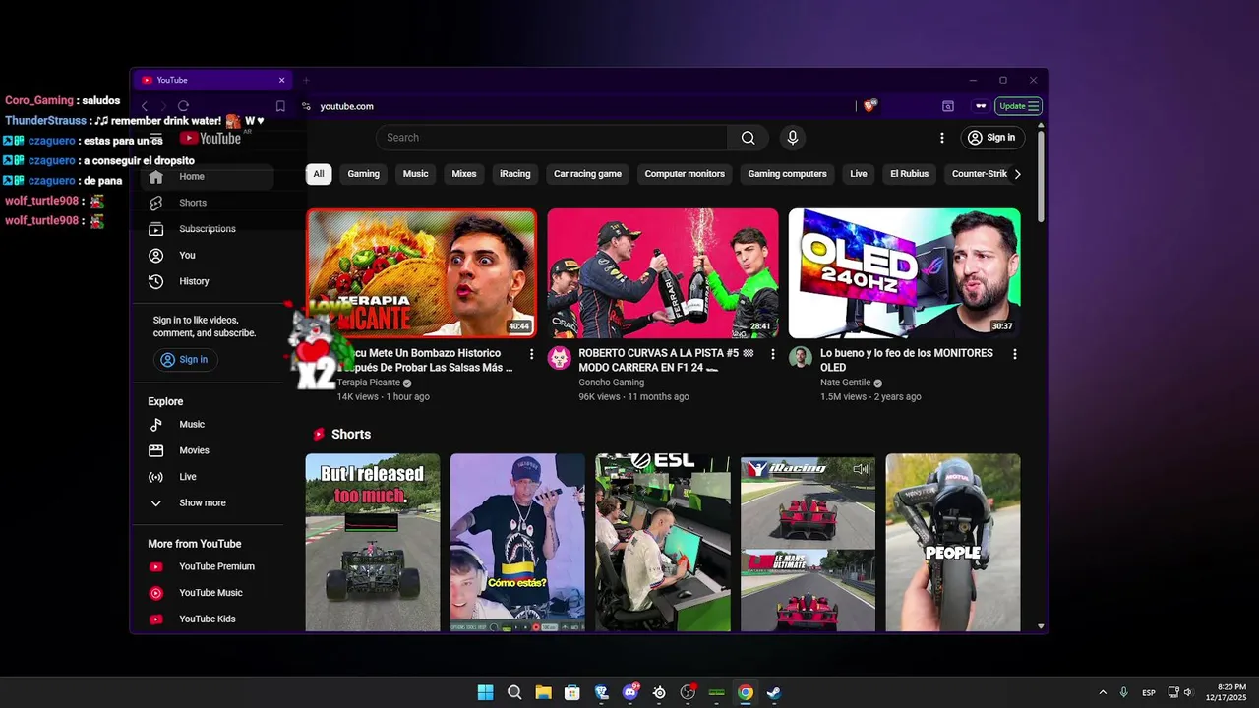
Task: Open File Explorer from taskbar
Action: [543, 692]
